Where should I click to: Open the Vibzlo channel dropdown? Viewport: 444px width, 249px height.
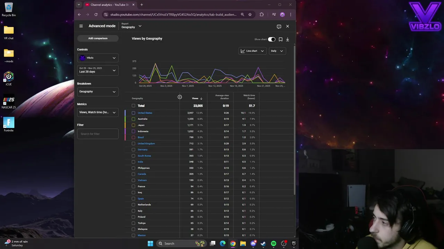[98, 58]
